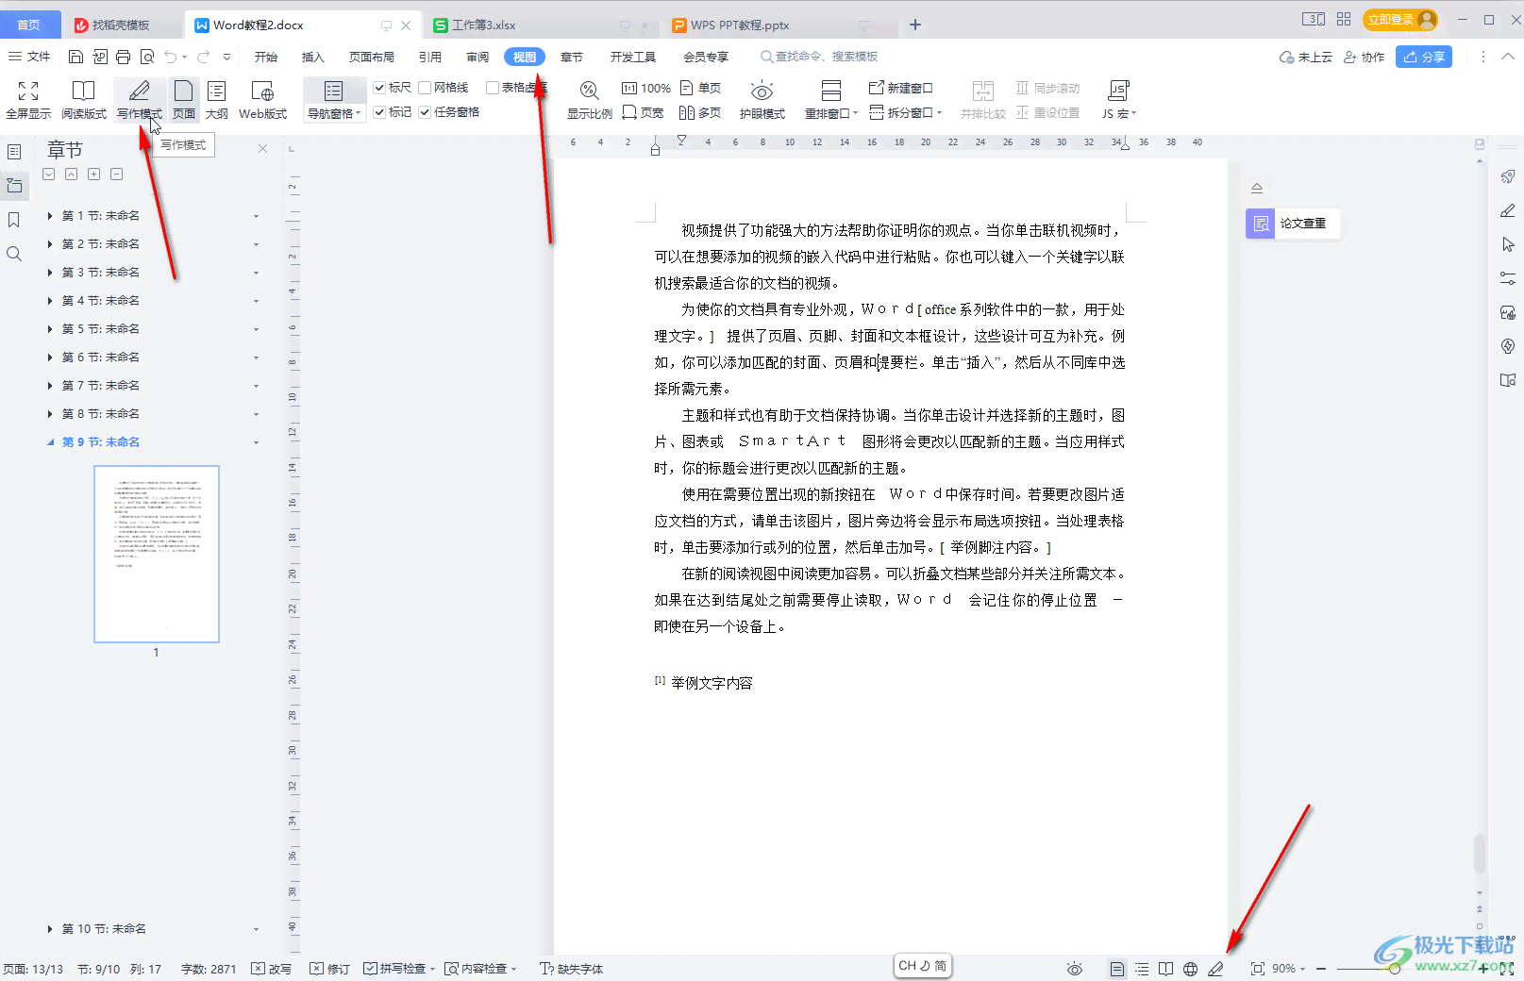The height and width of the screenshot is (981, 1524).
Task: Click the save icon in quick toolbar
Action: coord(76,57)
